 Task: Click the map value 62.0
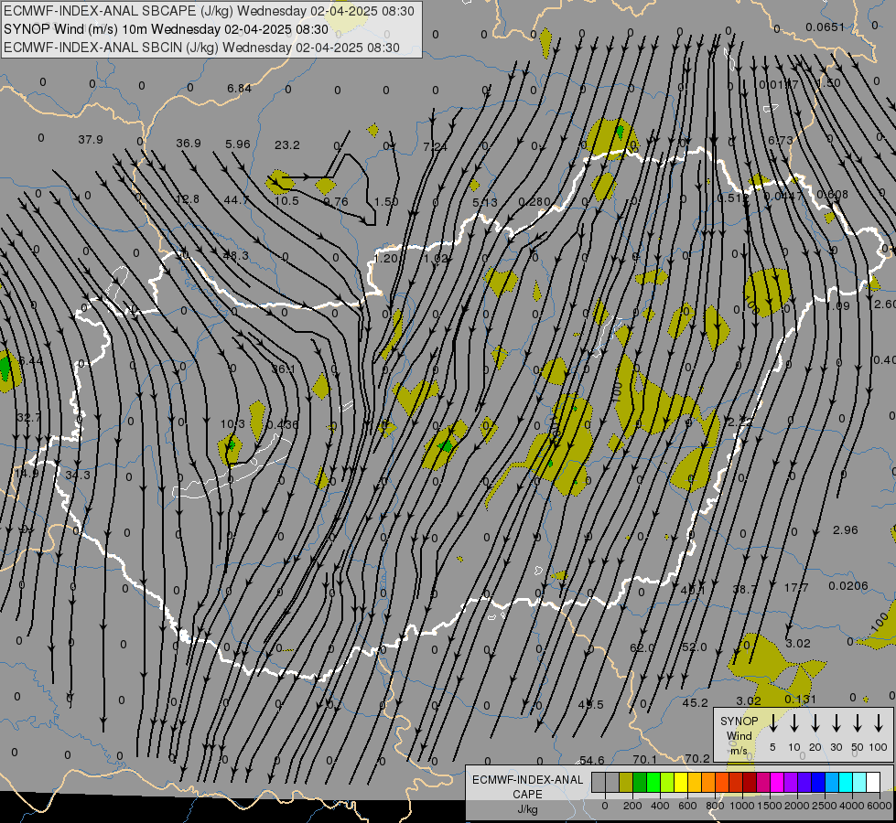pos(642,647)
